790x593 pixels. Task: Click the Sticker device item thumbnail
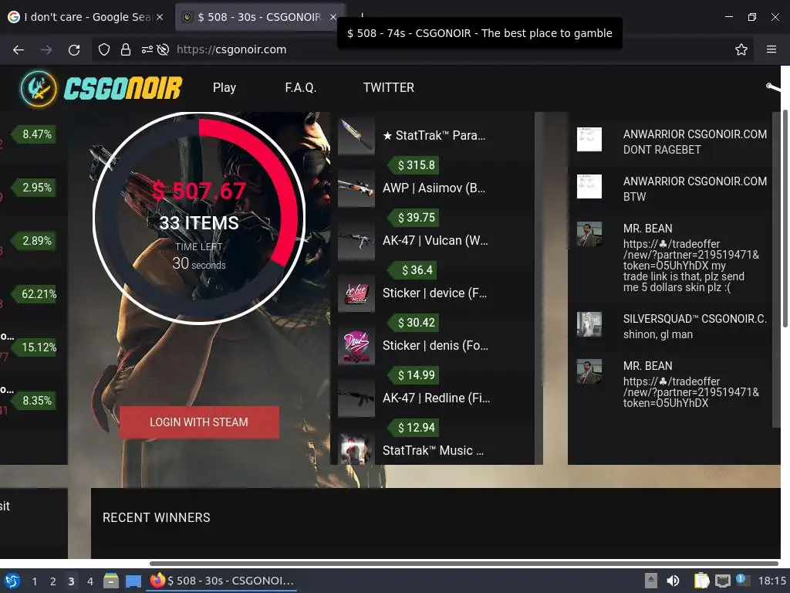(356, 293)
